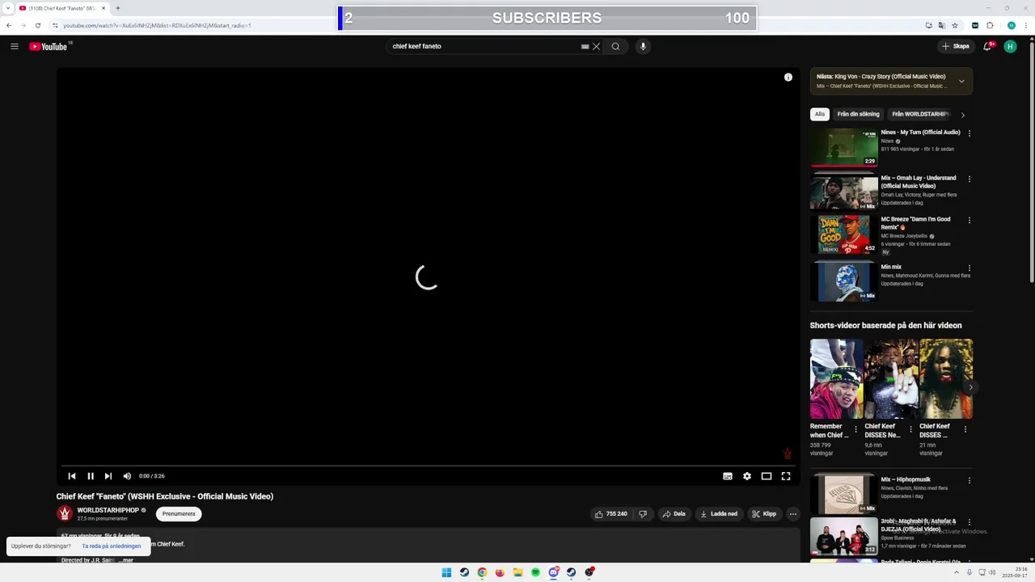This screenshot has height=582, width=1035.
Task: Open the Mix – Omah Lay - Understand title
Action: tap(919, 182)
